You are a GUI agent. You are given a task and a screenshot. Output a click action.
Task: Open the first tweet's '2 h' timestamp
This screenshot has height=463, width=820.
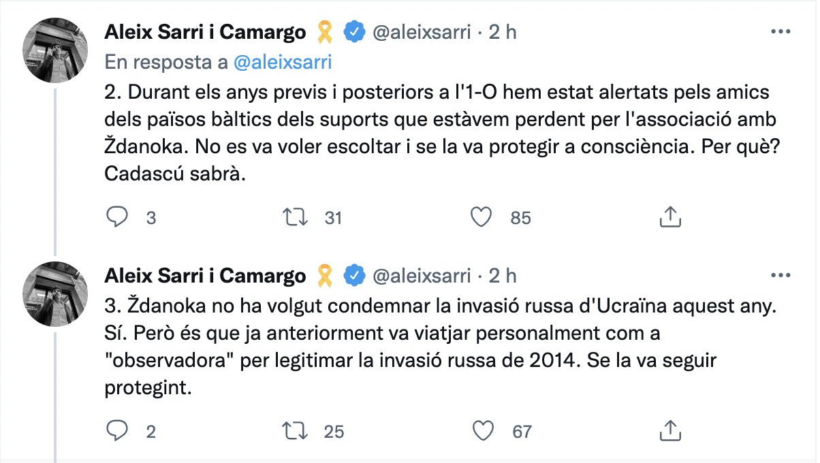click(503, 31)
